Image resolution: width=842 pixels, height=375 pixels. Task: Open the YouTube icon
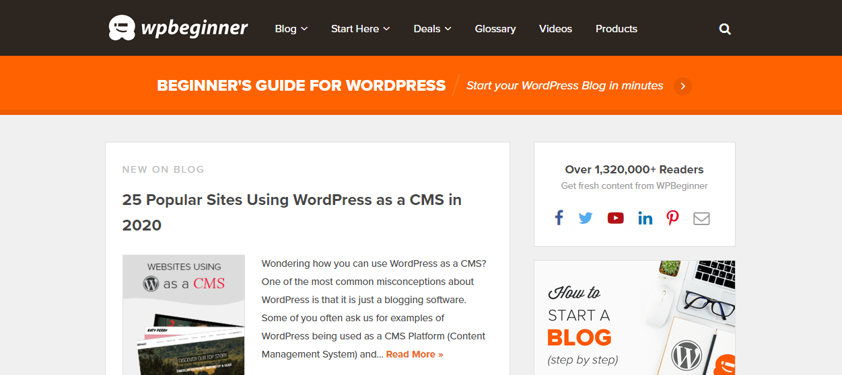click(x=615, y=218)
